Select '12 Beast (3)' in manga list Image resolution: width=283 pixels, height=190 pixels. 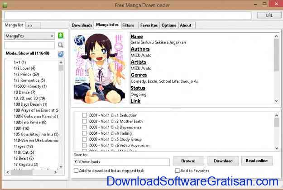(24, 158)
